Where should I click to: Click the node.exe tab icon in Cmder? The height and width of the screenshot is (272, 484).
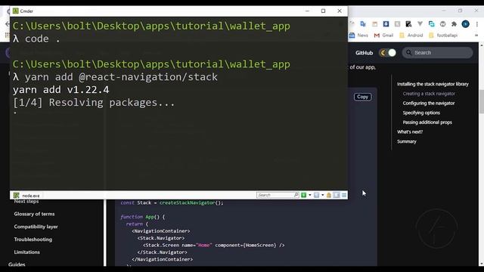point(17,196)
